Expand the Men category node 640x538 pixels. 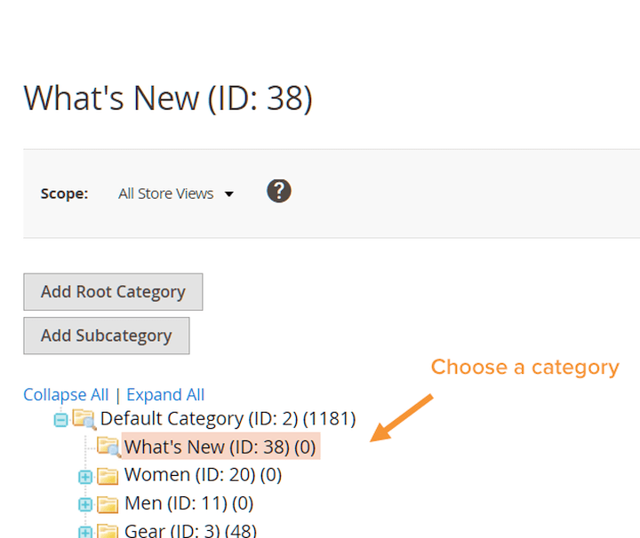pyautogui.click(x=85, y=505)
